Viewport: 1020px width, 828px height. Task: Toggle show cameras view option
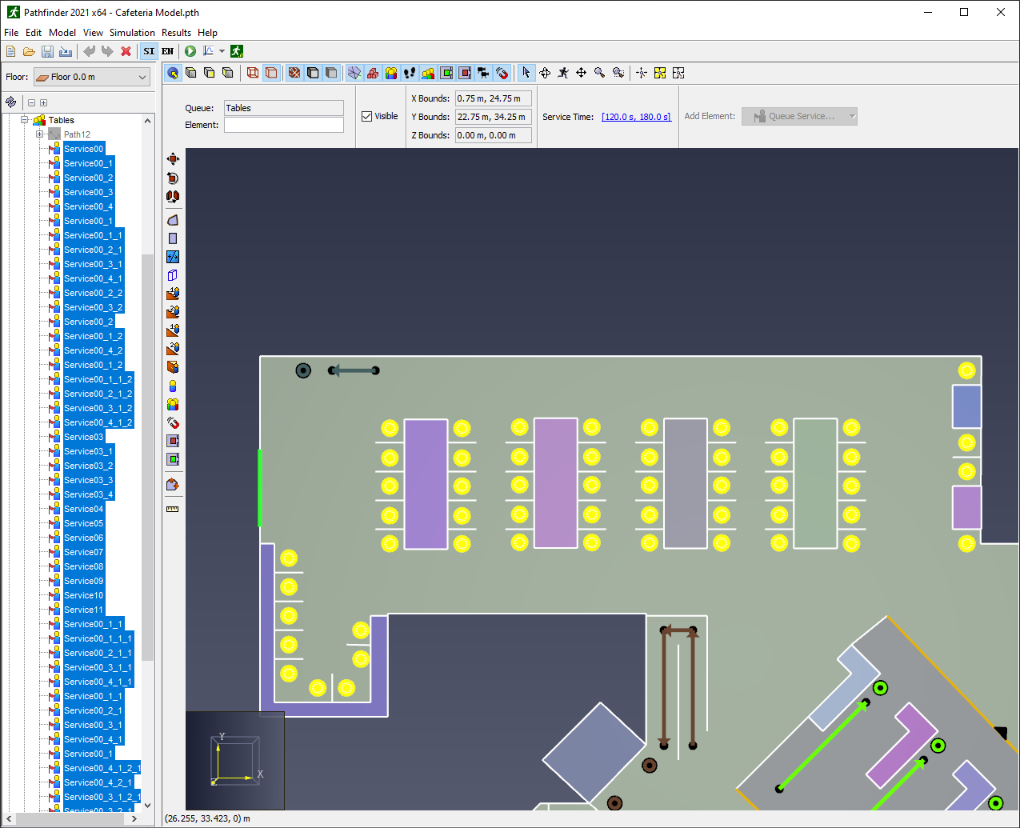coord(483,73)
